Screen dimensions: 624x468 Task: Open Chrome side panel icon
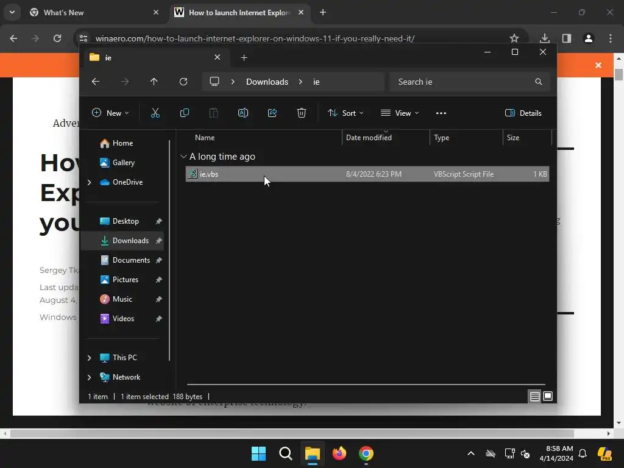point(567,38)
